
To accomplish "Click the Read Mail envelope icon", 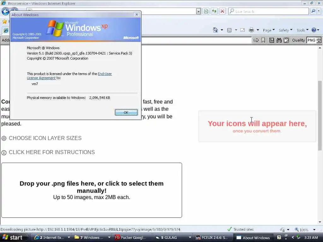I will pyautogui.click(x=243, y=30).
